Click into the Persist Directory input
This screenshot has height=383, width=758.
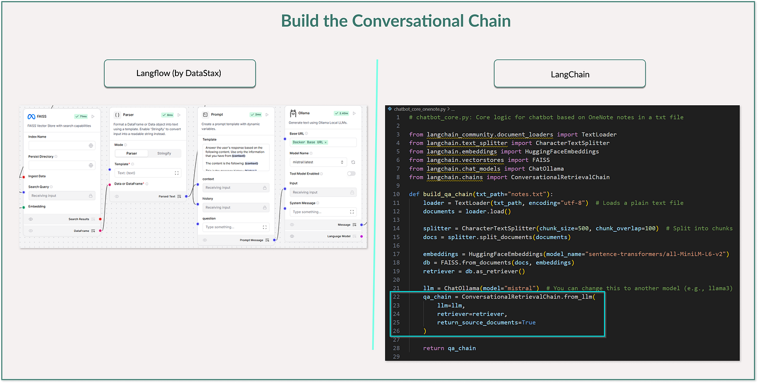pos(62,165)
